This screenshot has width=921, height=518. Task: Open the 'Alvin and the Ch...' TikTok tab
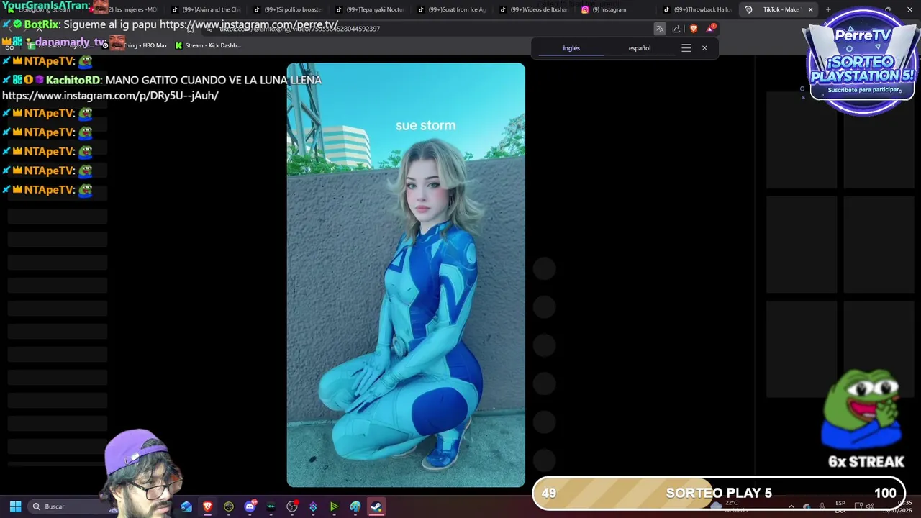tap(206, 9)
